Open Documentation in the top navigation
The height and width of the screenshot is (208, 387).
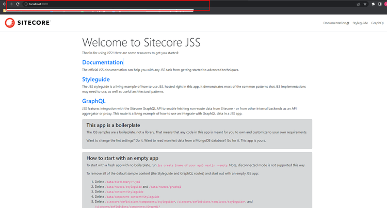(336, 23)
